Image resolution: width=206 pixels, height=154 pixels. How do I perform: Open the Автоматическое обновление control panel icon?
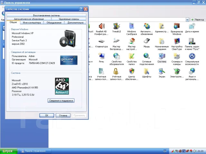click(x=147, y=29)
